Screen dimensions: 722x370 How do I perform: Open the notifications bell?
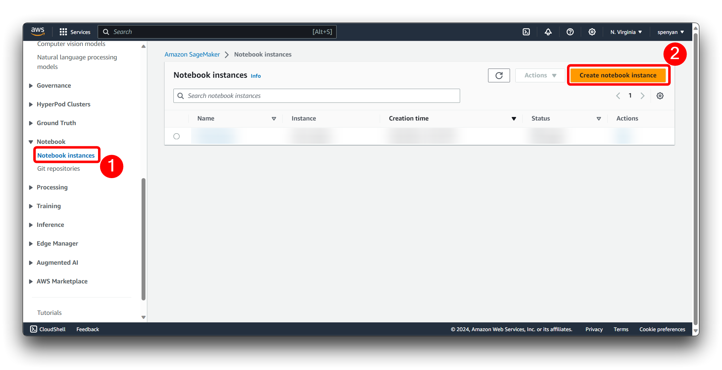(x=548, y=32)
